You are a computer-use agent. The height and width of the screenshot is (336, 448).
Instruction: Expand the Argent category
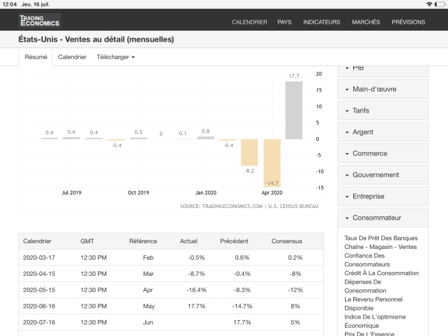click(383, 132)
